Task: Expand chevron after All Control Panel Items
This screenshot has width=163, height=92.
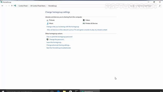Action: pos(47,6)
